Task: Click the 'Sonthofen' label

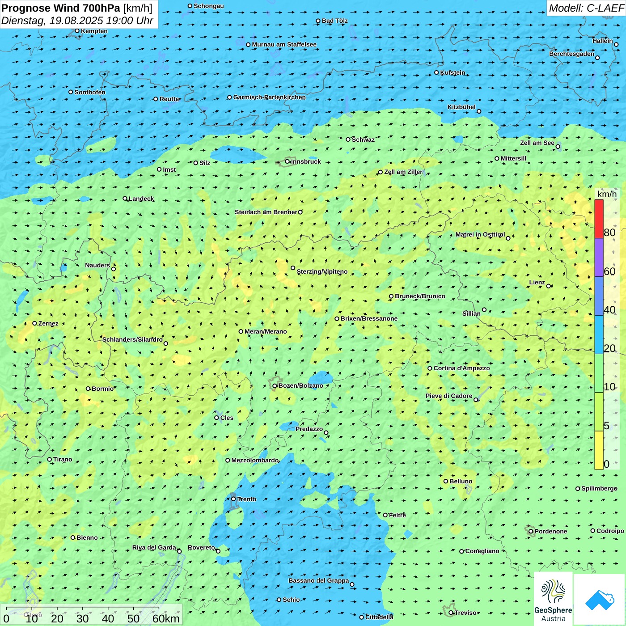Action: point(90,92)
